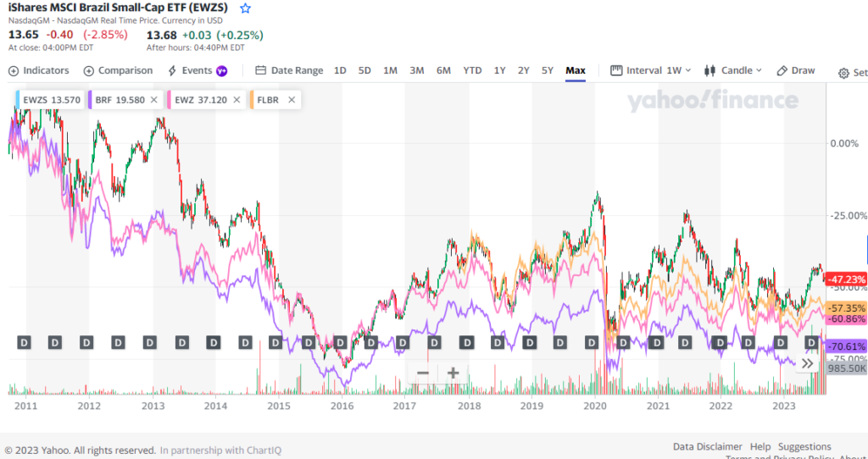Open the Data Disclaimer link
The width and height of the screenshot is (868, 459).
(707, 447)
